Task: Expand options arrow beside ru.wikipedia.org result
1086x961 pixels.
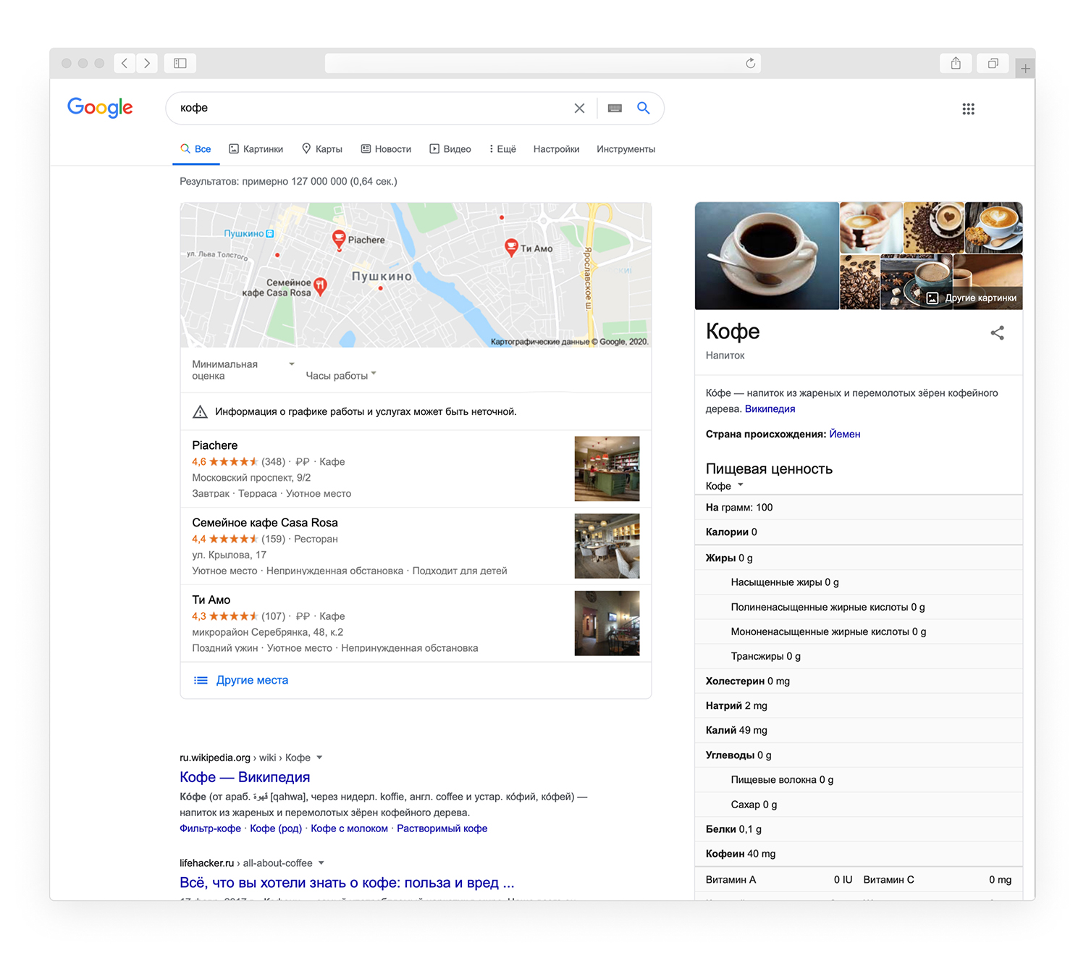Action: coord(319,758)
